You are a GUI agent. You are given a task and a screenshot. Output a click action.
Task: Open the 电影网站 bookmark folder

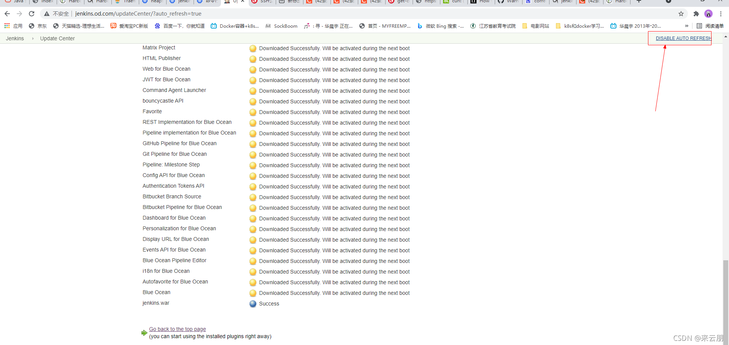[536, 26]
